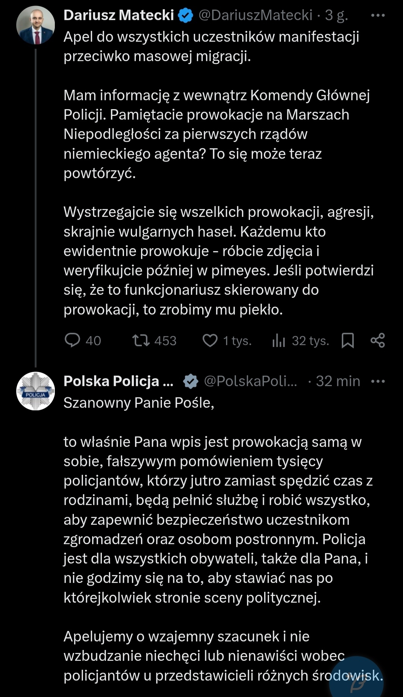The image size is (403, 697).
Task: Open more options on Matecki's post
Action: point(378,16)
